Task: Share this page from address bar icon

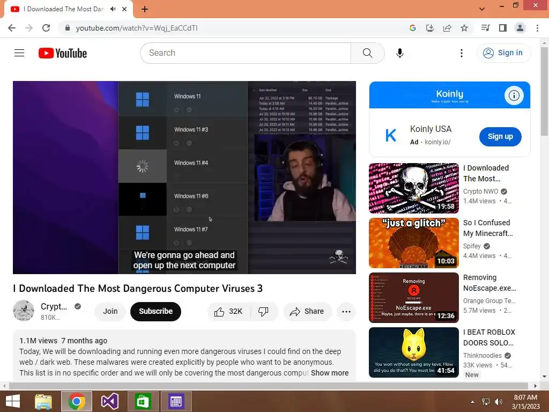Action: tap(447, 28)
